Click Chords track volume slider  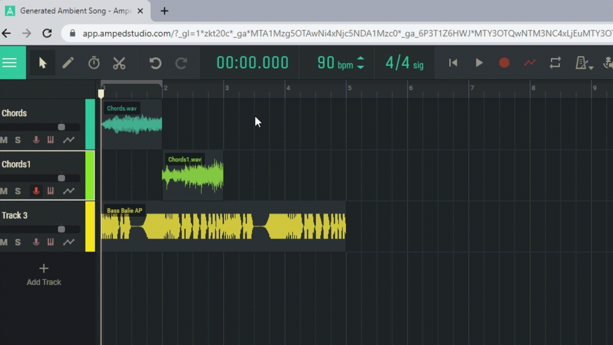click(61, 127)
